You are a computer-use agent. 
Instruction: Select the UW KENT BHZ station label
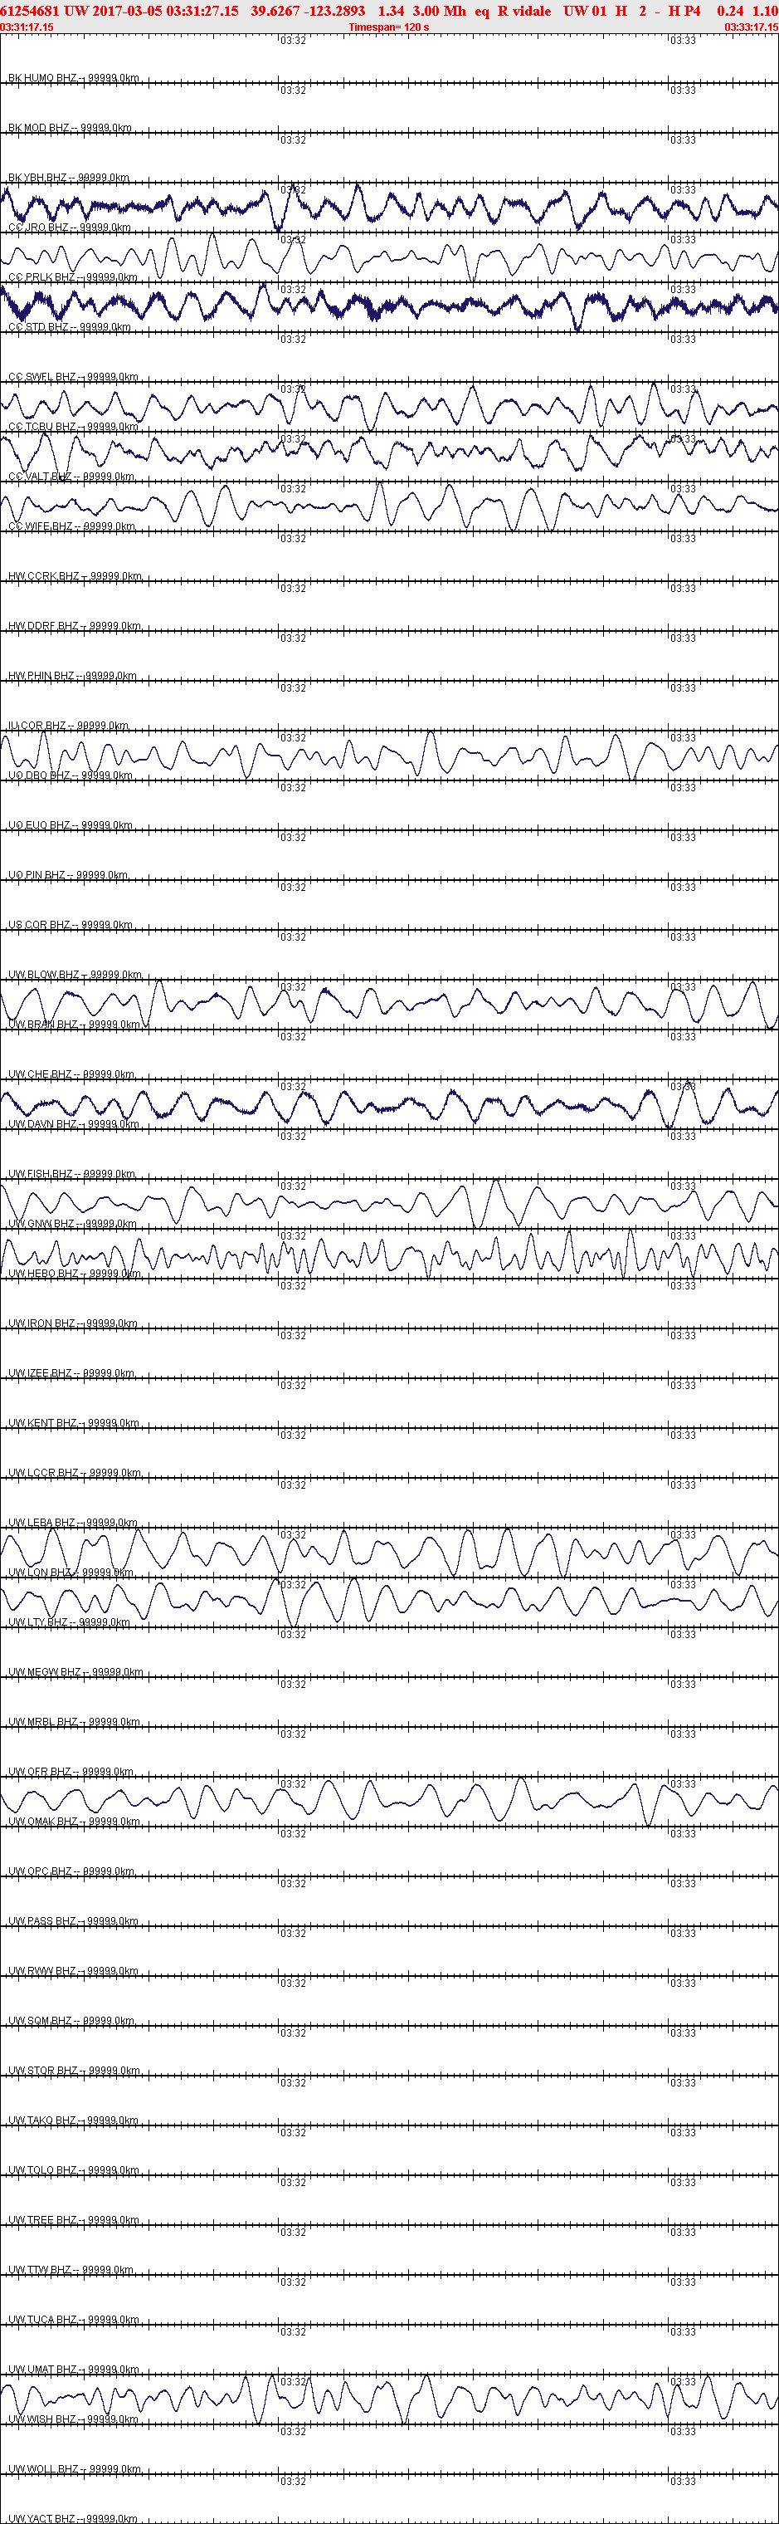coord(73,1423)
